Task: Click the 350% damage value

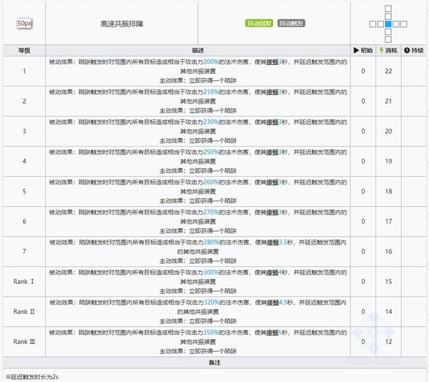Action: point(211,333)
